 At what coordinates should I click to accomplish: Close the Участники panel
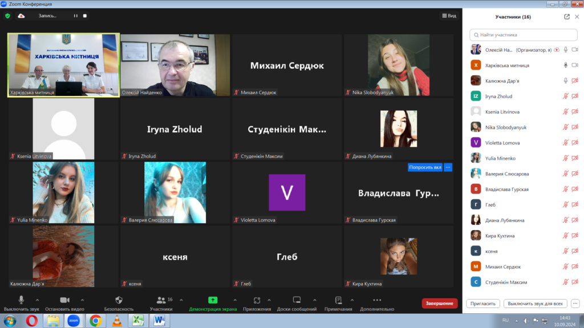click(577, 17)
